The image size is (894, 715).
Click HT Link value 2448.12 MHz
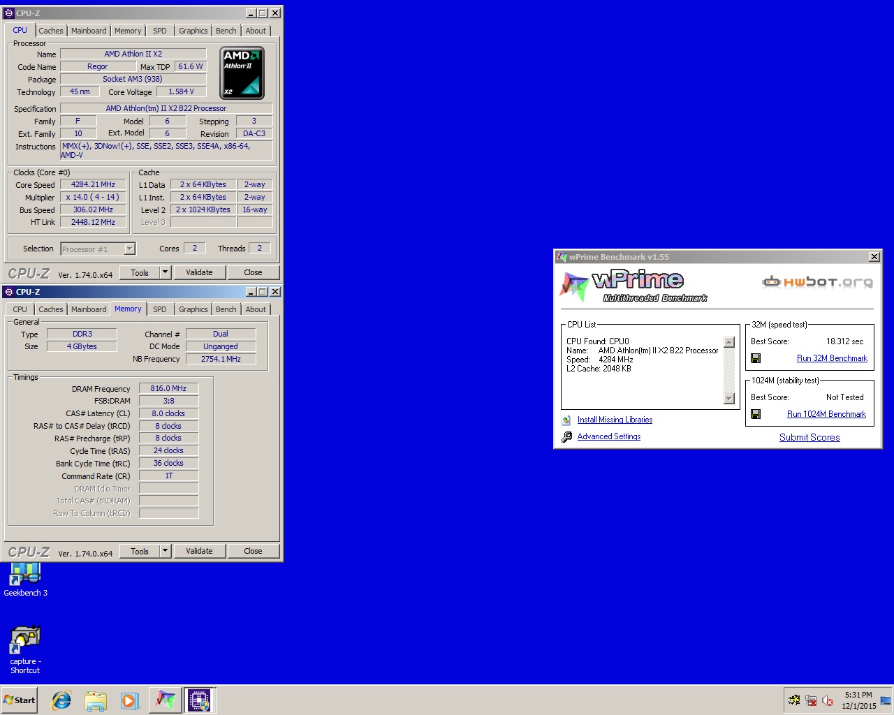pyautogui.click(x=93, y=222)
